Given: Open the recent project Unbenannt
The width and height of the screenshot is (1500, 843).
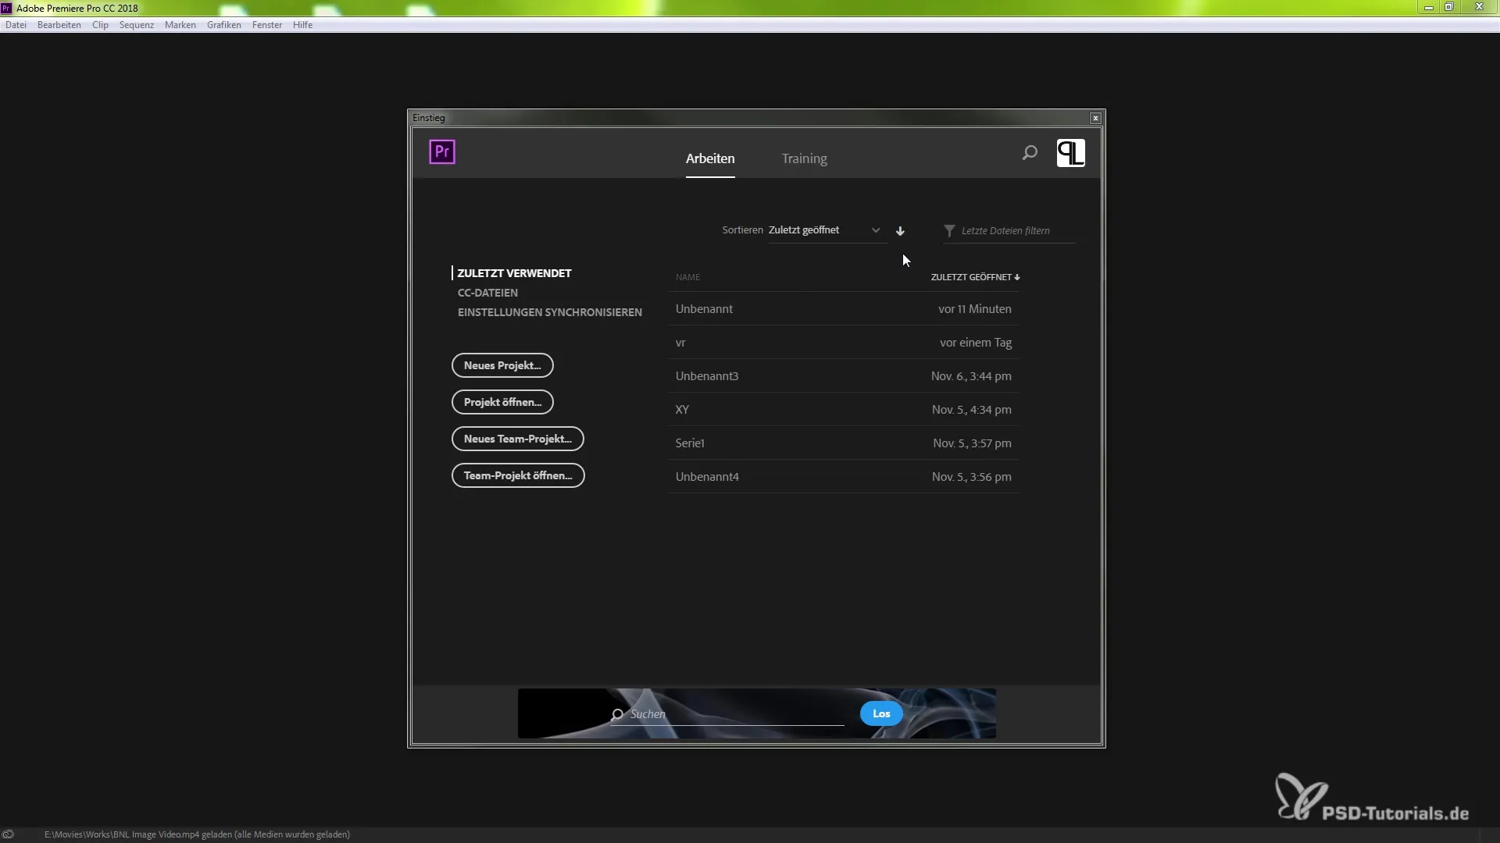Looking at the screenshot, I should point(843,309).
